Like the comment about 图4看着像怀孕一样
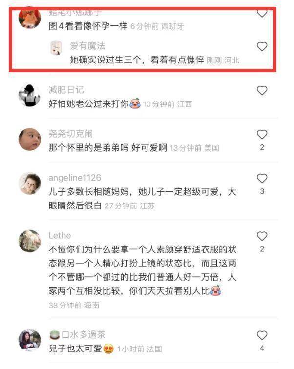294x369 pixels. point(262,14)
